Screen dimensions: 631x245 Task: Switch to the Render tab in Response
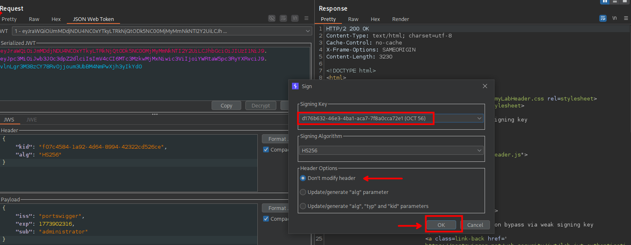coord(400,19)
